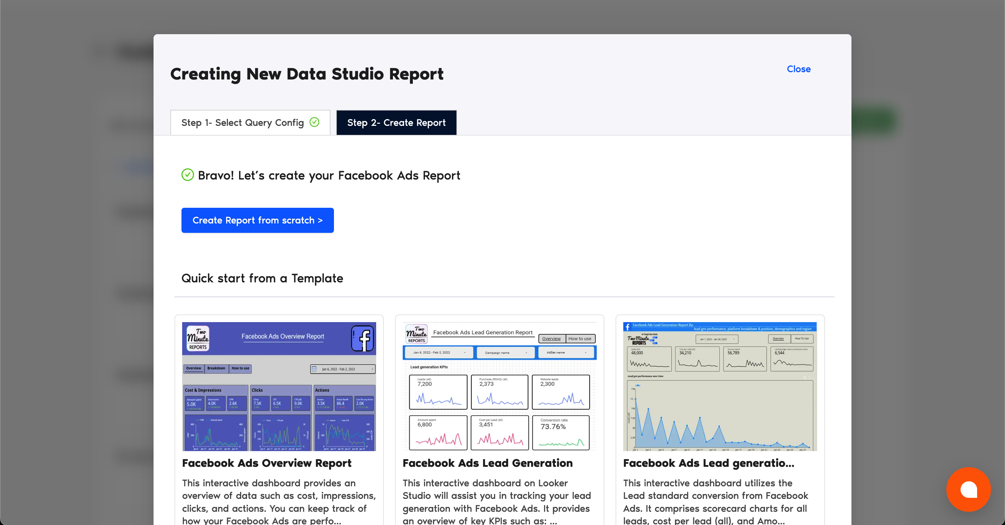Viewport: 1005px width, 525px height.
Task: Click the Facebook Ads Lead Generation title
Action: point(488,463)
